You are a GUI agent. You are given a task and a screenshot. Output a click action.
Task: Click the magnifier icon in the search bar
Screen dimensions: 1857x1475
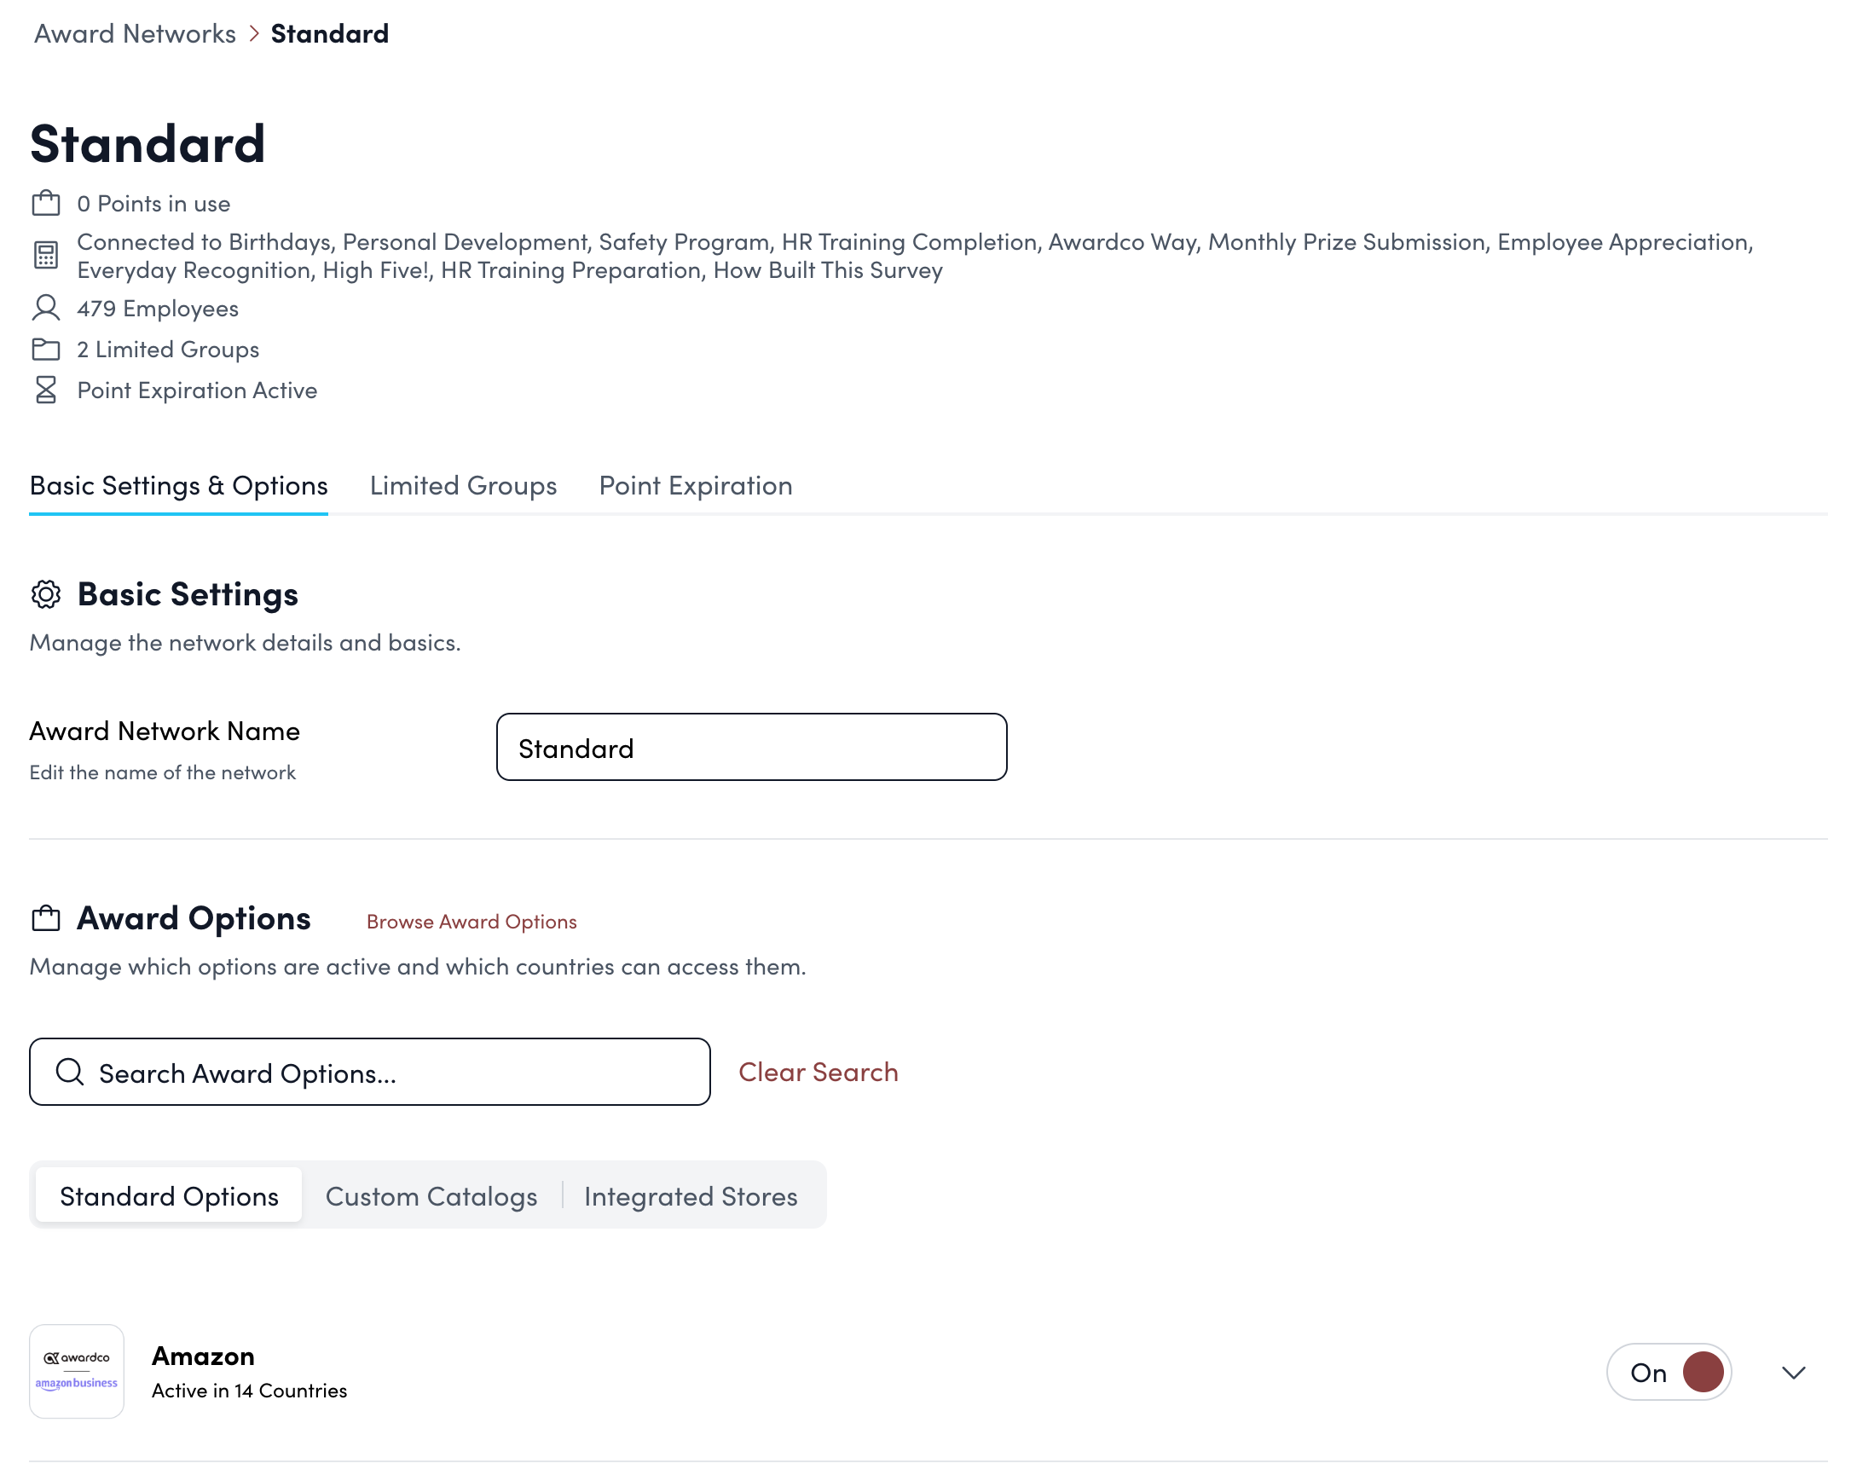71,1072
